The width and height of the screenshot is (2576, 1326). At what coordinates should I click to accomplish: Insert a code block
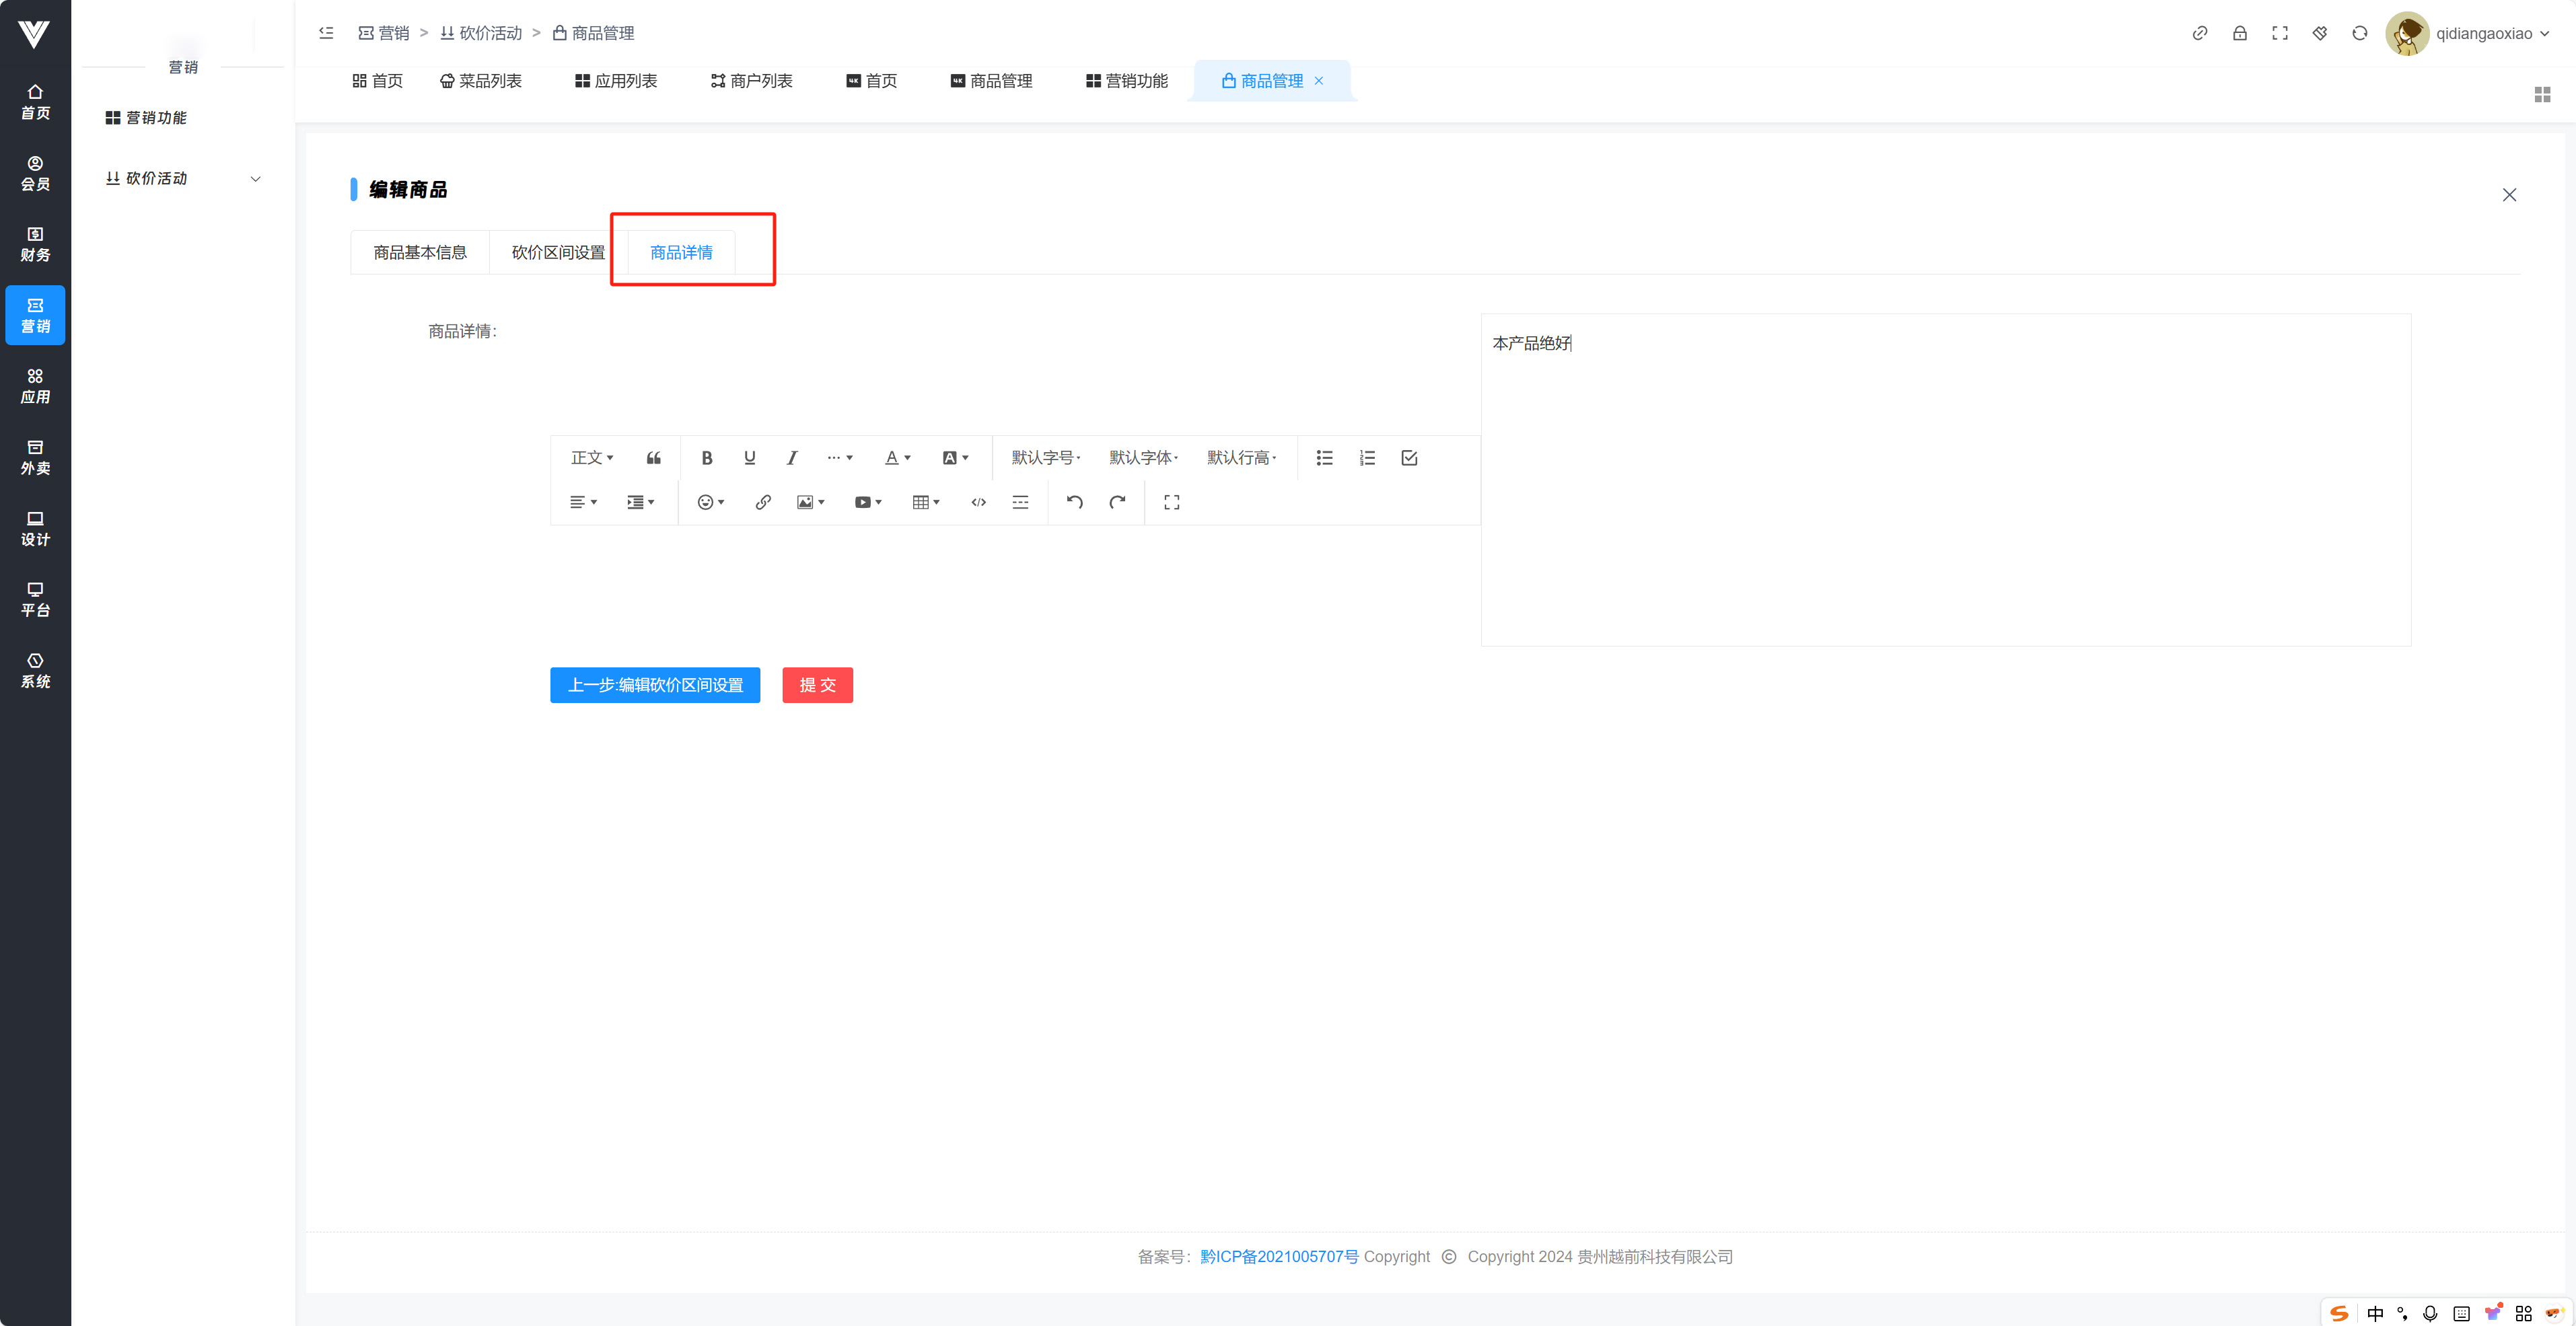pos(978,502)
